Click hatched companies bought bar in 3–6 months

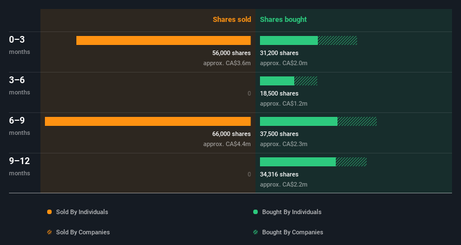tap(306, 81)
